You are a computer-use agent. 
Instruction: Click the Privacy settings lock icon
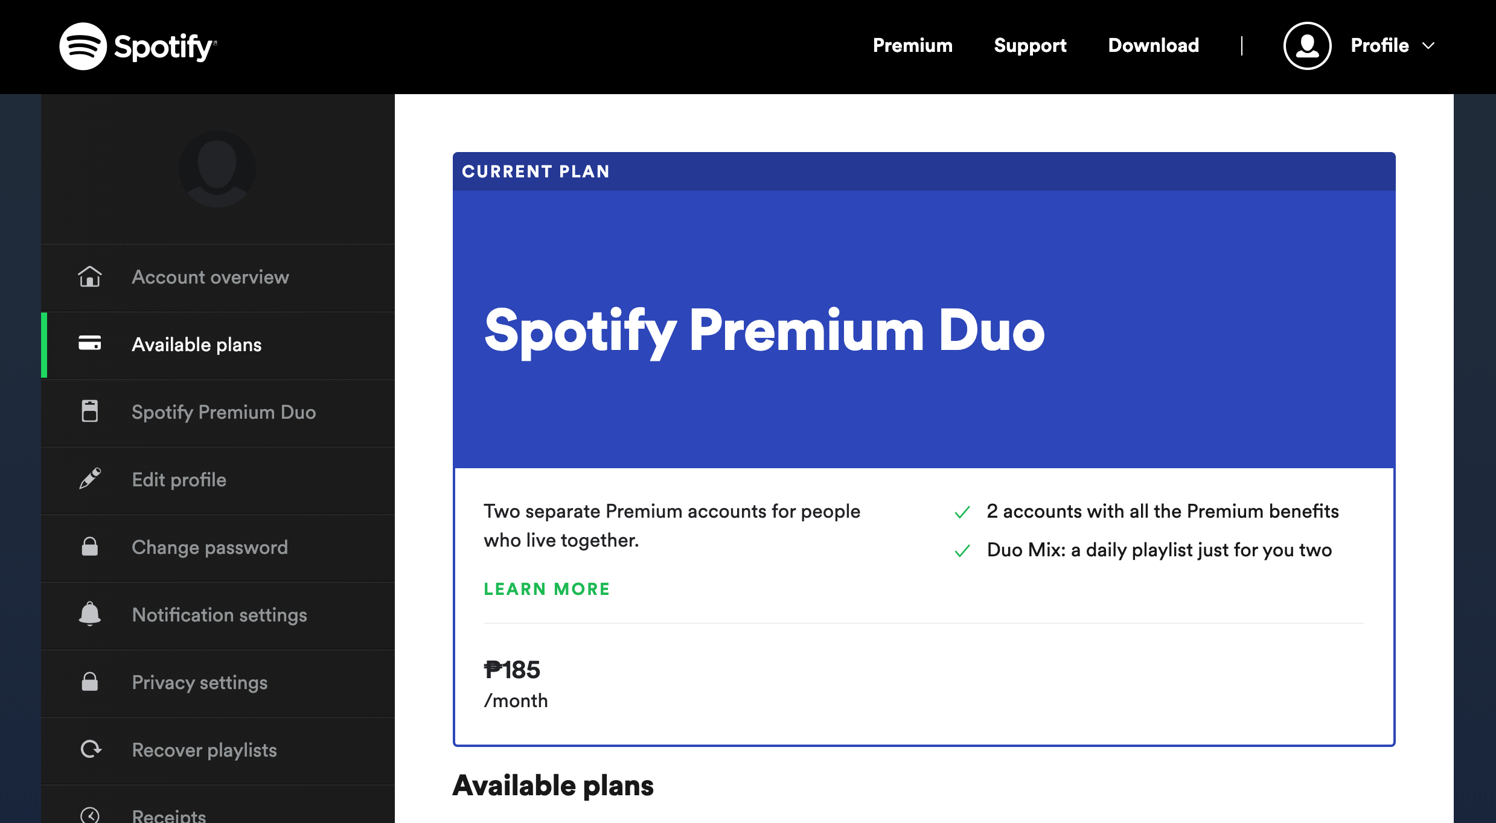(90, 682)
